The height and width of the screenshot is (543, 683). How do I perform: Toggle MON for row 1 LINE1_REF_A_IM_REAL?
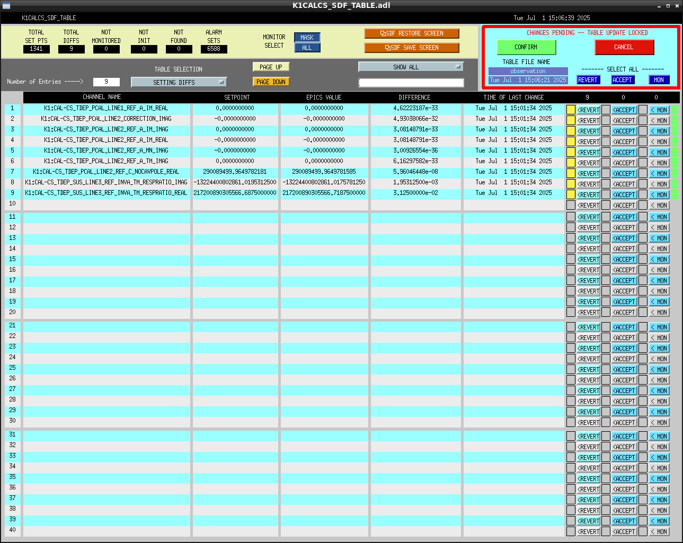coord(660,110)
